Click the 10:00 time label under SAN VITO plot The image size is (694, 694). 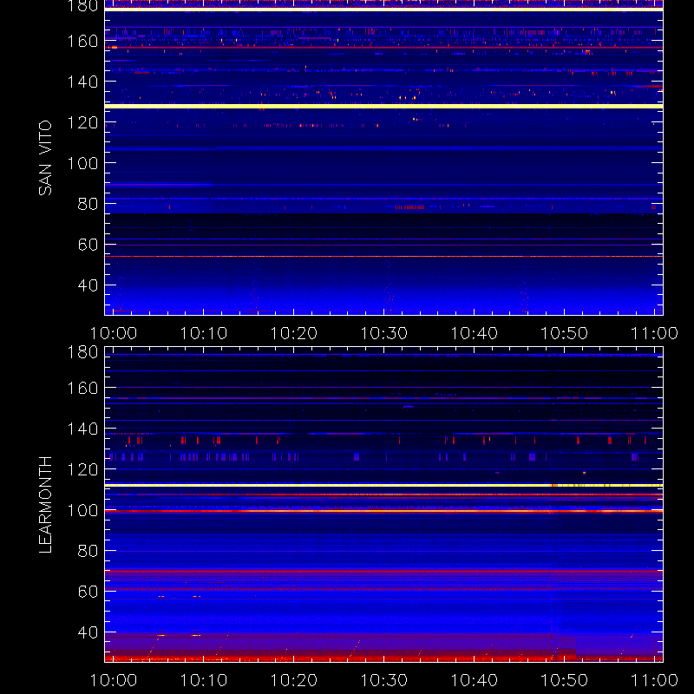114,333
